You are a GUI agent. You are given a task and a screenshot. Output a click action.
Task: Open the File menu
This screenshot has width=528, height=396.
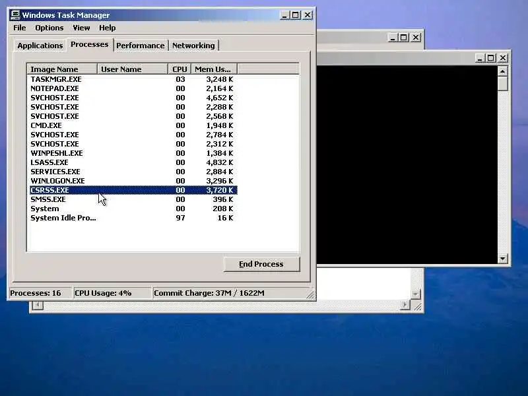click(20, 28)
